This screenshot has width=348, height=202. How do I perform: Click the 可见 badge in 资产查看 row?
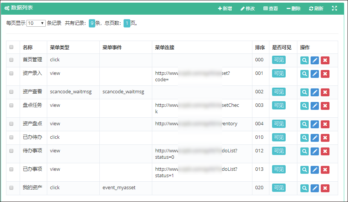click(279, 92)
